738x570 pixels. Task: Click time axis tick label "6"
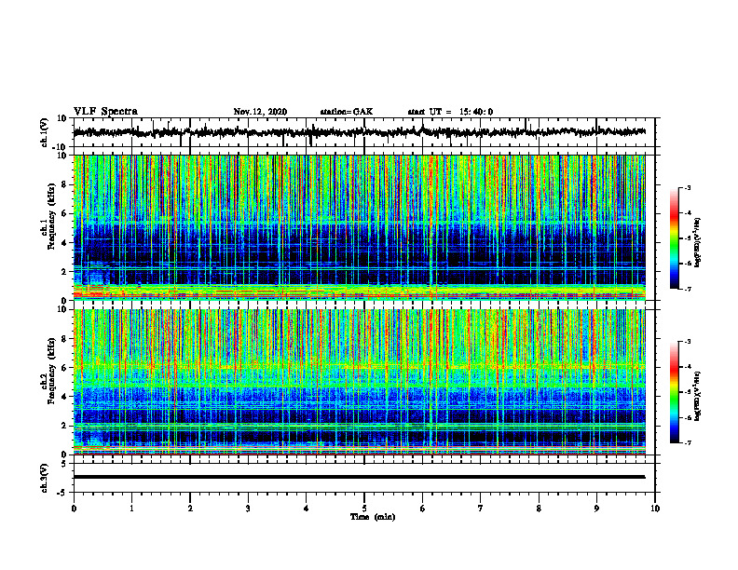[423, 509]
